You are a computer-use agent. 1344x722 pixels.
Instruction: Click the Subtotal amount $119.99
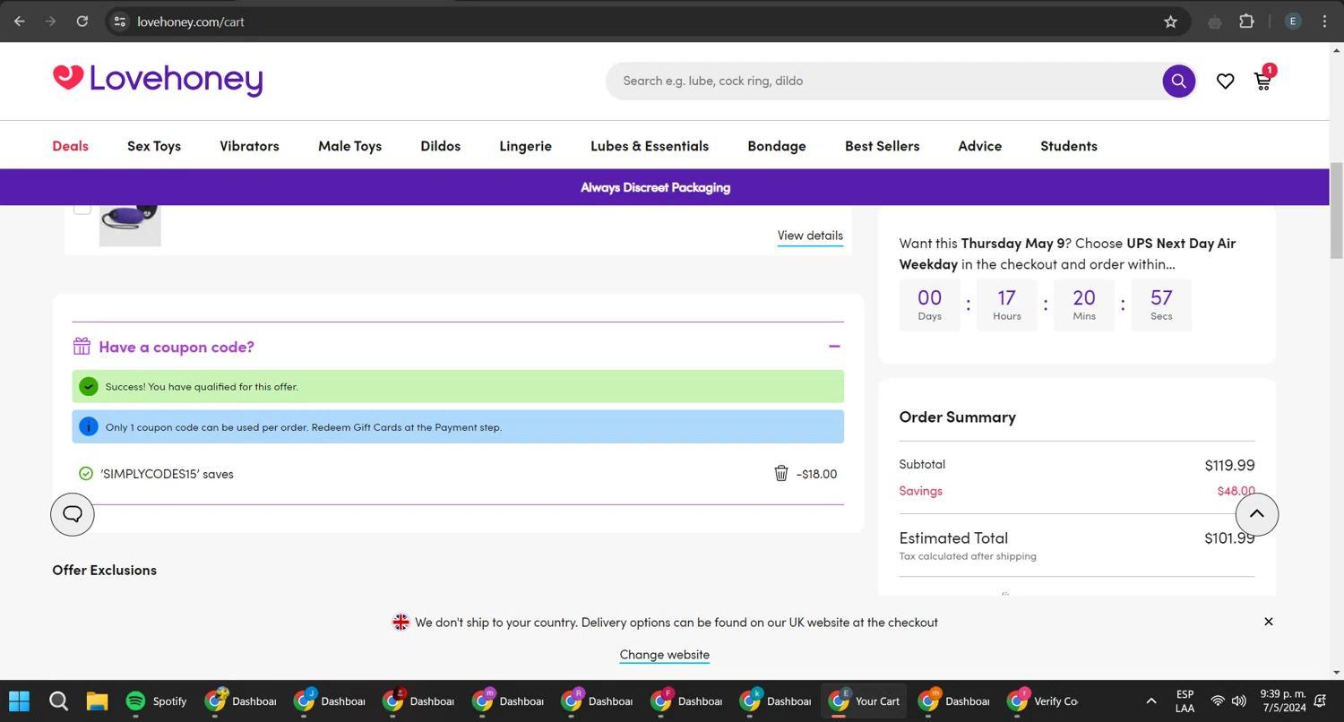pyautogui.click(x=1229, y=465)
